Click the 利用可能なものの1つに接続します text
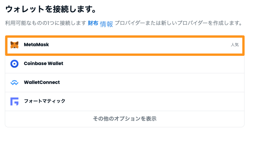The width and height of the screenshot is (259, 145). point(46,23)
